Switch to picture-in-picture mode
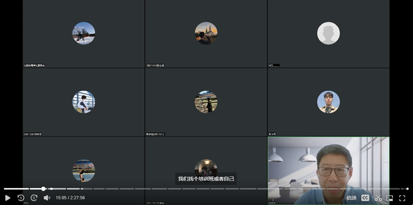This screenshot has width=413, height=205. [x=389, y=198]
